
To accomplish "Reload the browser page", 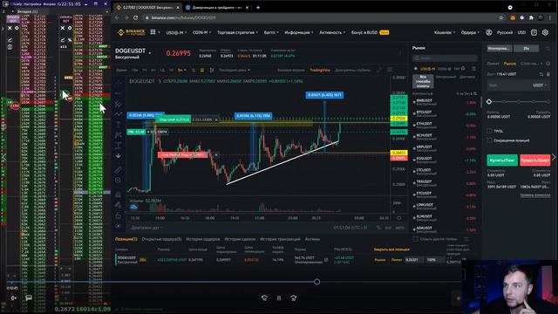I will pos(136,17).
